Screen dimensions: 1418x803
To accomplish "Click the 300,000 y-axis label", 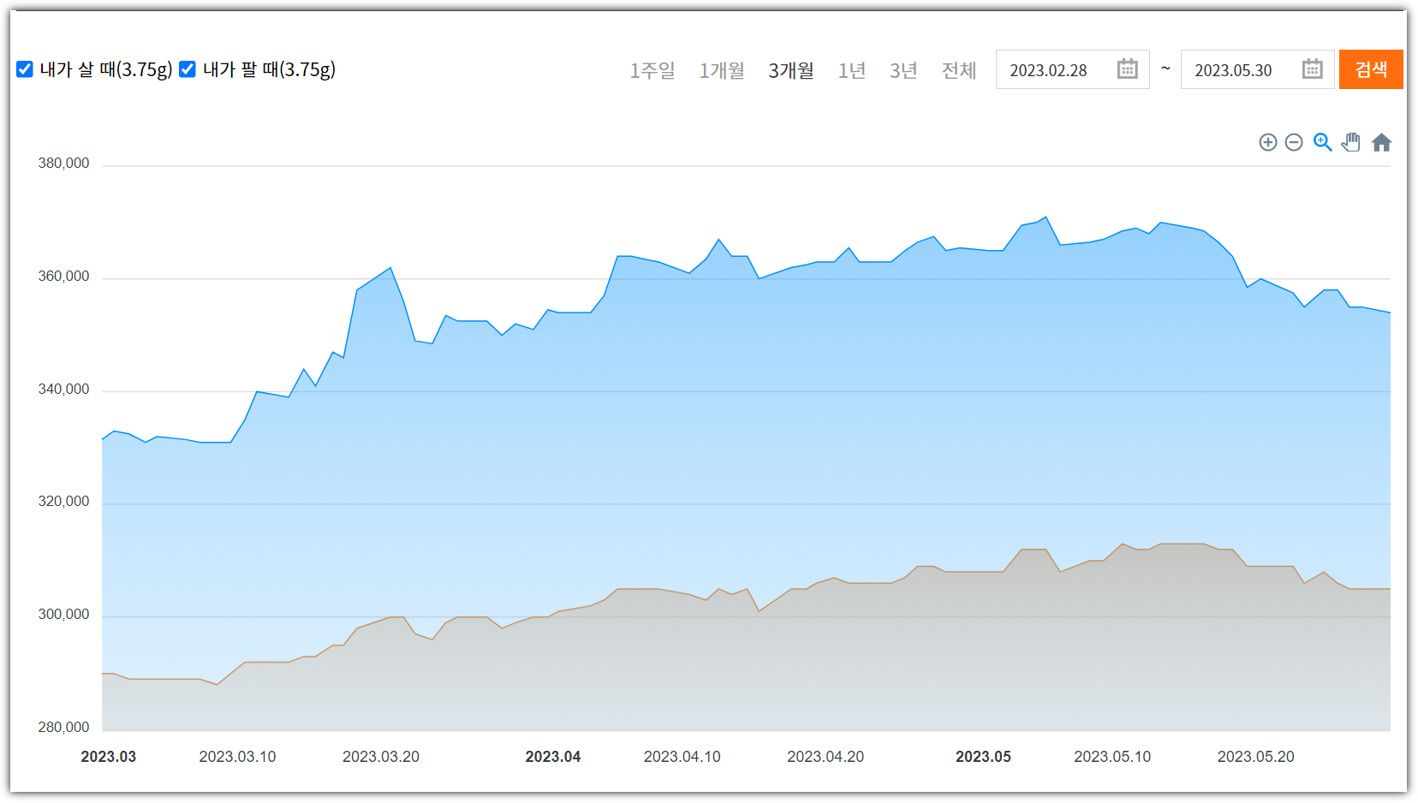I will point(63,615).
